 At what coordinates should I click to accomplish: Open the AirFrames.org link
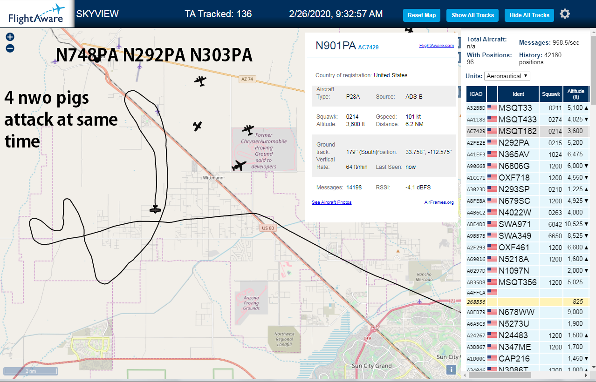coord(439,202)
